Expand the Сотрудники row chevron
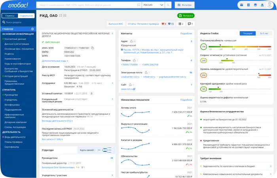The height and width of the screenshot is (178, 277). coord(112,83)
